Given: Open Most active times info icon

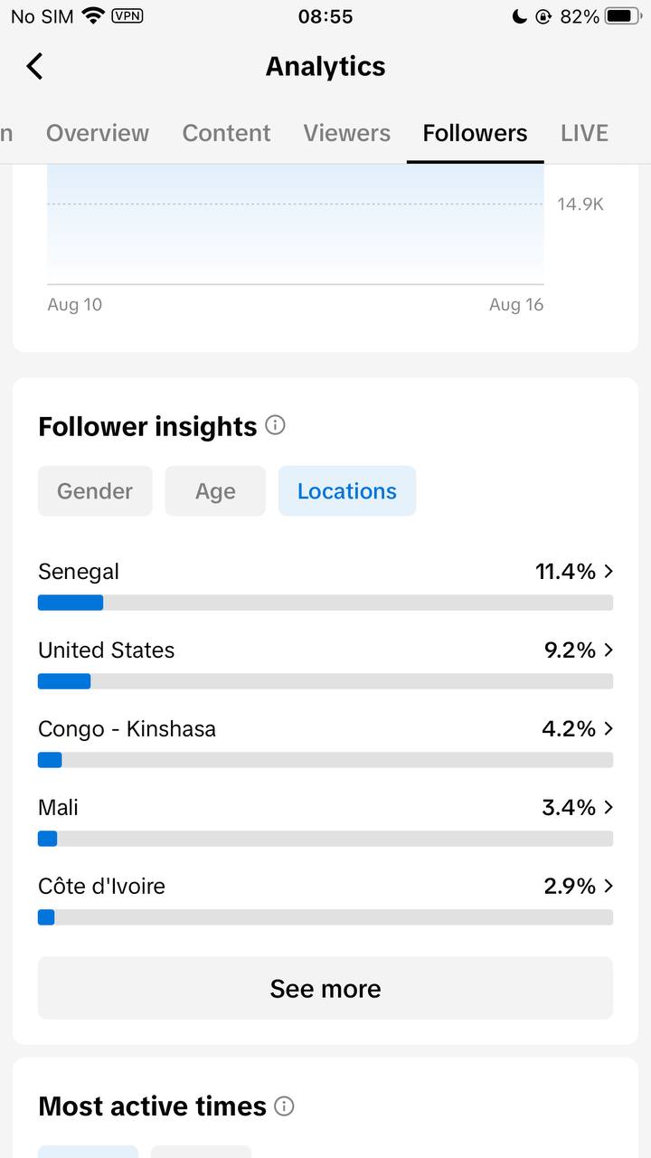Looking at the screenshot, I should tap(284, 1106).
